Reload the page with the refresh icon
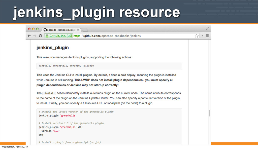Image resolution: width=258 pixels, height=149 pixels. click(41, 36)
